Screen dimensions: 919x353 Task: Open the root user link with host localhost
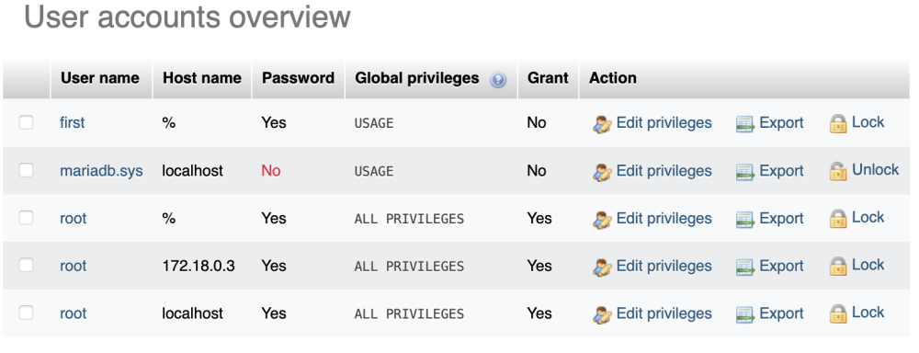pyautogui.click(x=73, y=313)
